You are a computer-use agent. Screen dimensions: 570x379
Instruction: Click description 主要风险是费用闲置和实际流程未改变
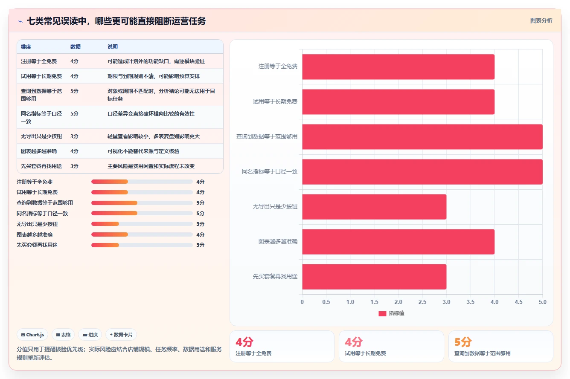151,166
